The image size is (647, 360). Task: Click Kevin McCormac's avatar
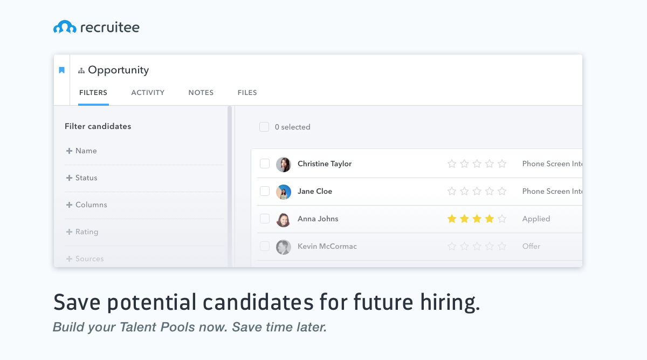tap(284, 247)
